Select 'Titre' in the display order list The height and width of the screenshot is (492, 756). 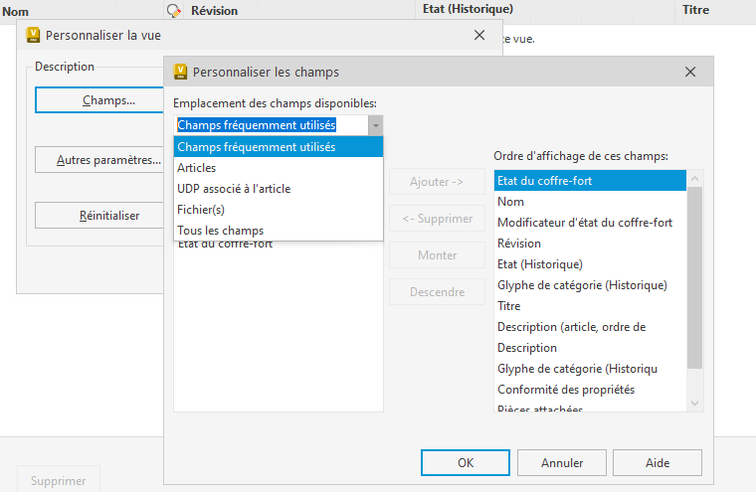[509, 306]
